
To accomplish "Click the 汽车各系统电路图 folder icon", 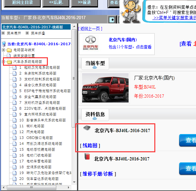I will pyautogui.click(x=9, y=62).
